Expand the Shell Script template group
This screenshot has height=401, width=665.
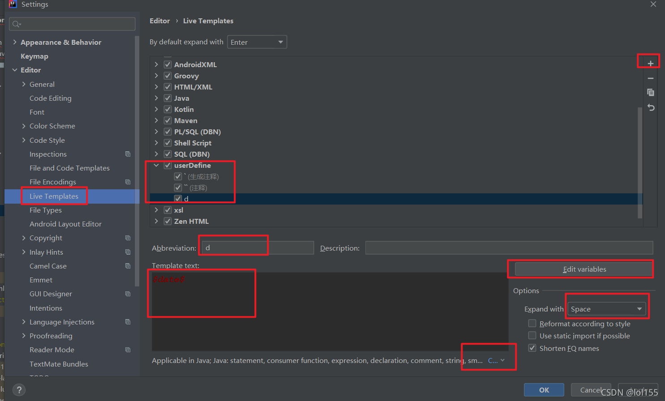(156, 143)
